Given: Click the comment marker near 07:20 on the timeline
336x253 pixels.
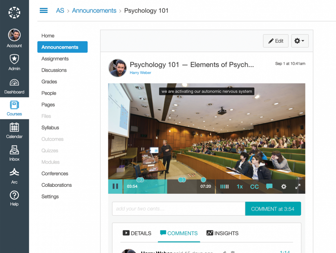Looking at the screenshot, I should point(203,179).
